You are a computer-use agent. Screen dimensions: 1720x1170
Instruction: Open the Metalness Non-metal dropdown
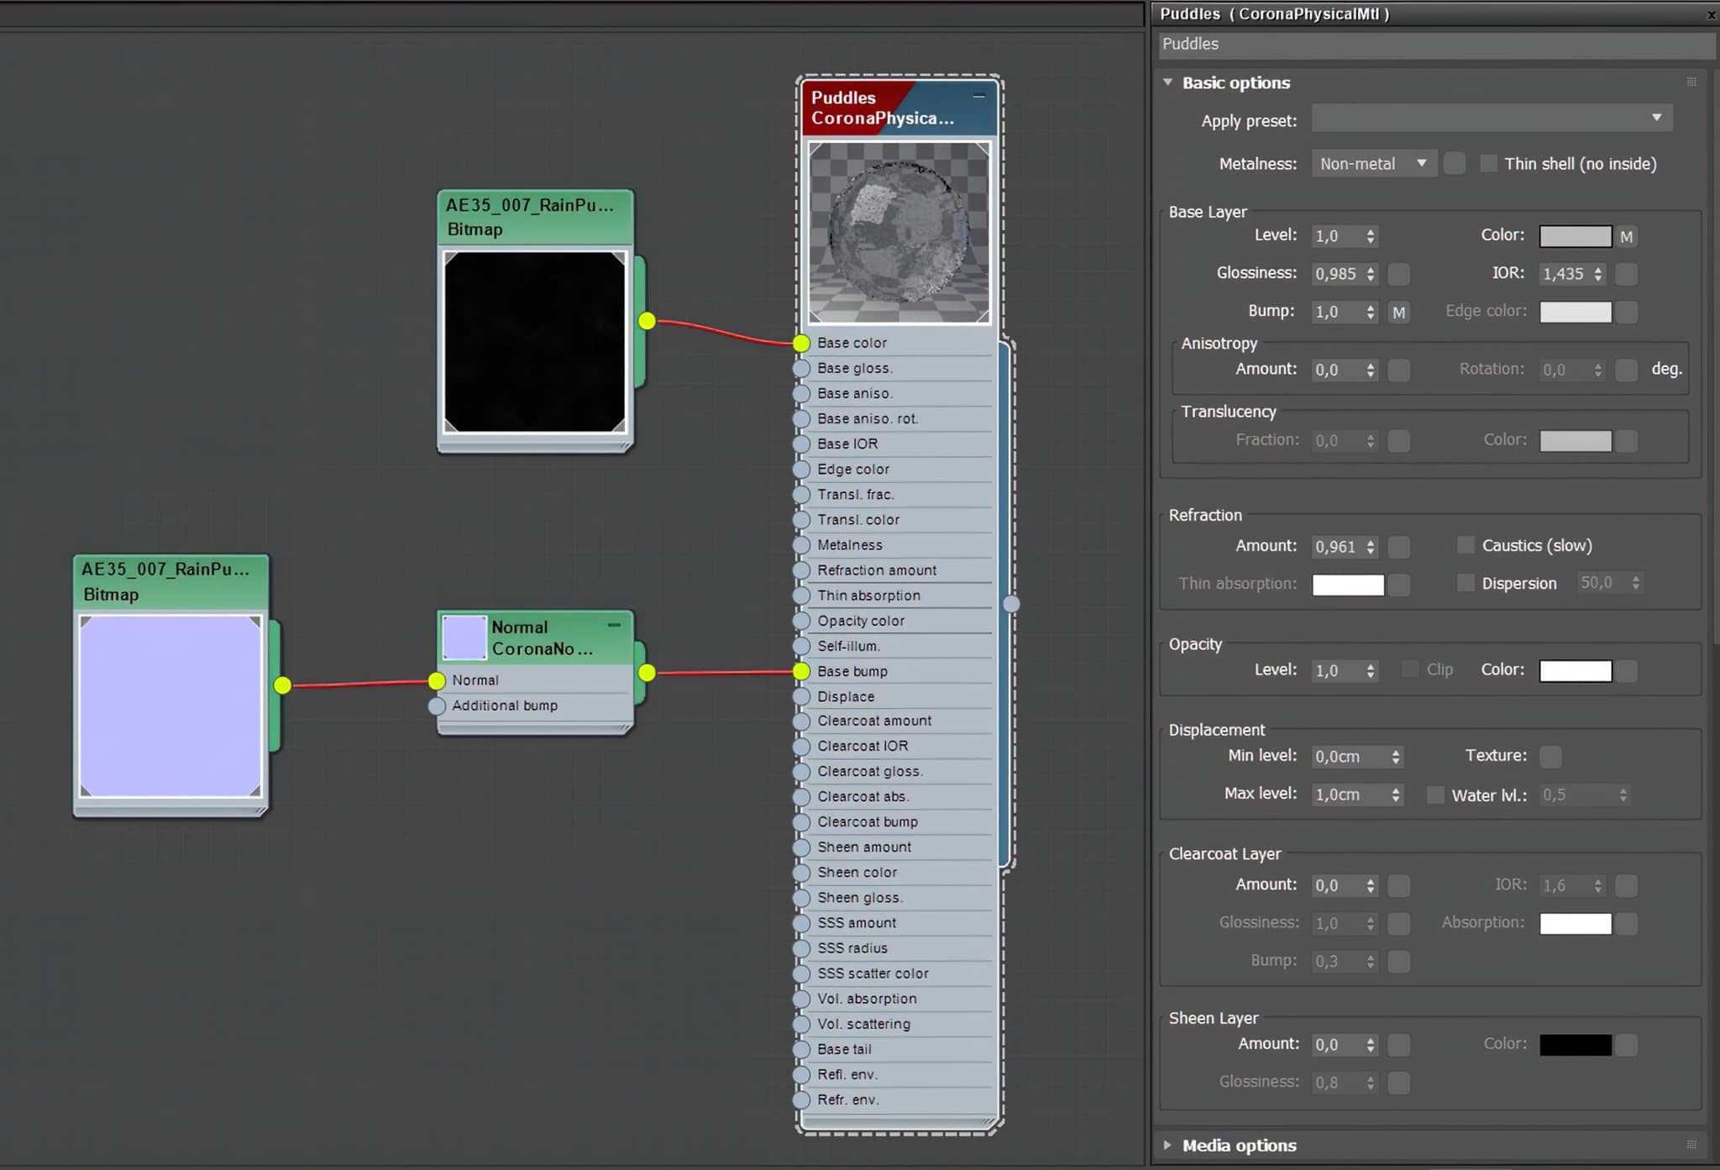click(1374, 164)
